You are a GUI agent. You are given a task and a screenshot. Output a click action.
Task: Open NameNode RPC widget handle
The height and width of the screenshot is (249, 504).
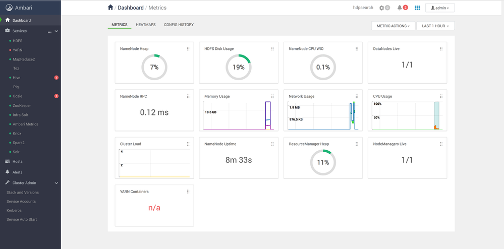(x=188, y=96)
